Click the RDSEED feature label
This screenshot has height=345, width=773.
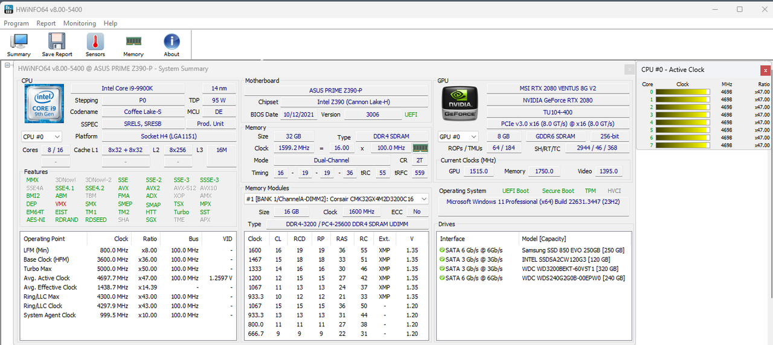[x=97, y=220]
